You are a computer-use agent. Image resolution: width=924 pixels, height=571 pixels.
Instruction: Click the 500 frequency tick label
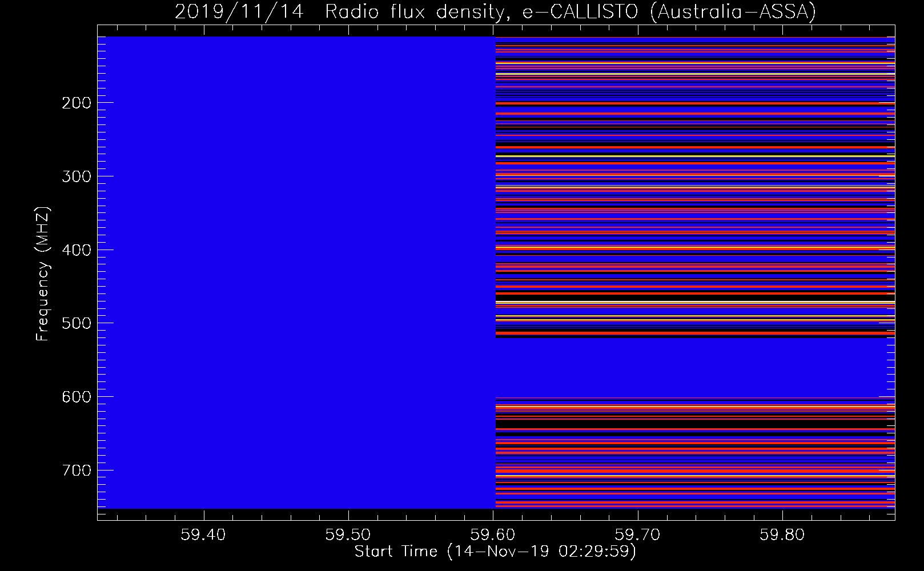[x=76, y=323]
